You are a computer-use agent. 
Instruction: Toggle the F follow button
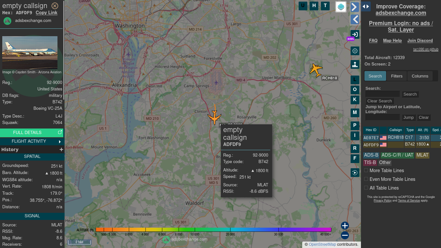pyautogui.click(x=355, y=158)
